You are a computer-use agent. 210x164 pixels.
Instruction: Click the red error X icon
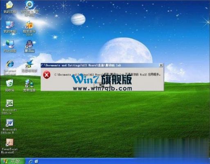(x=47, y=75)
